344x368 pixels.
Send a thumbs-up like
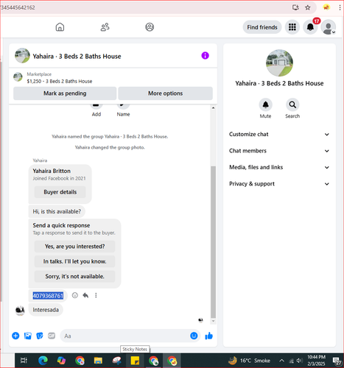209,336
